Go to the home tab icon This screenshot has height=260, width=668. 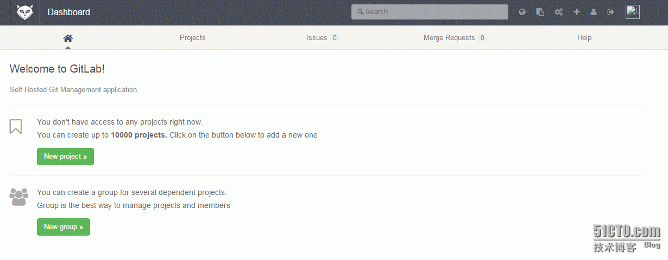tap(68, 38)
